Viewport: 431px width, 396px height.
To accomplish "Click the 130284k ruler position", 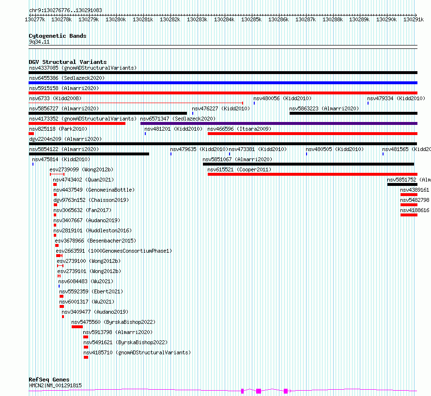I will pos(224,19).
